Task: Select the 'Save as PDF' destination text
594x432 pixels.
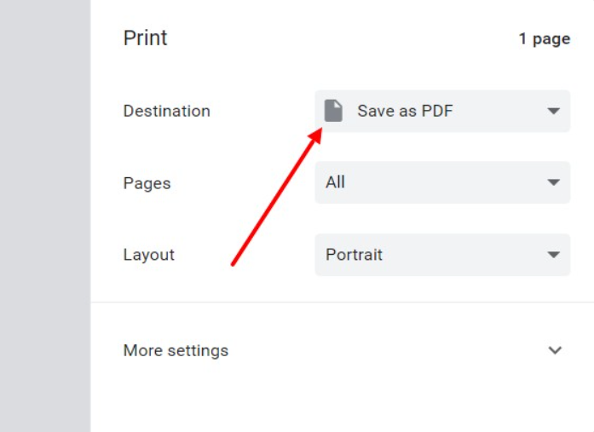Action: click(x=405, y=111)
